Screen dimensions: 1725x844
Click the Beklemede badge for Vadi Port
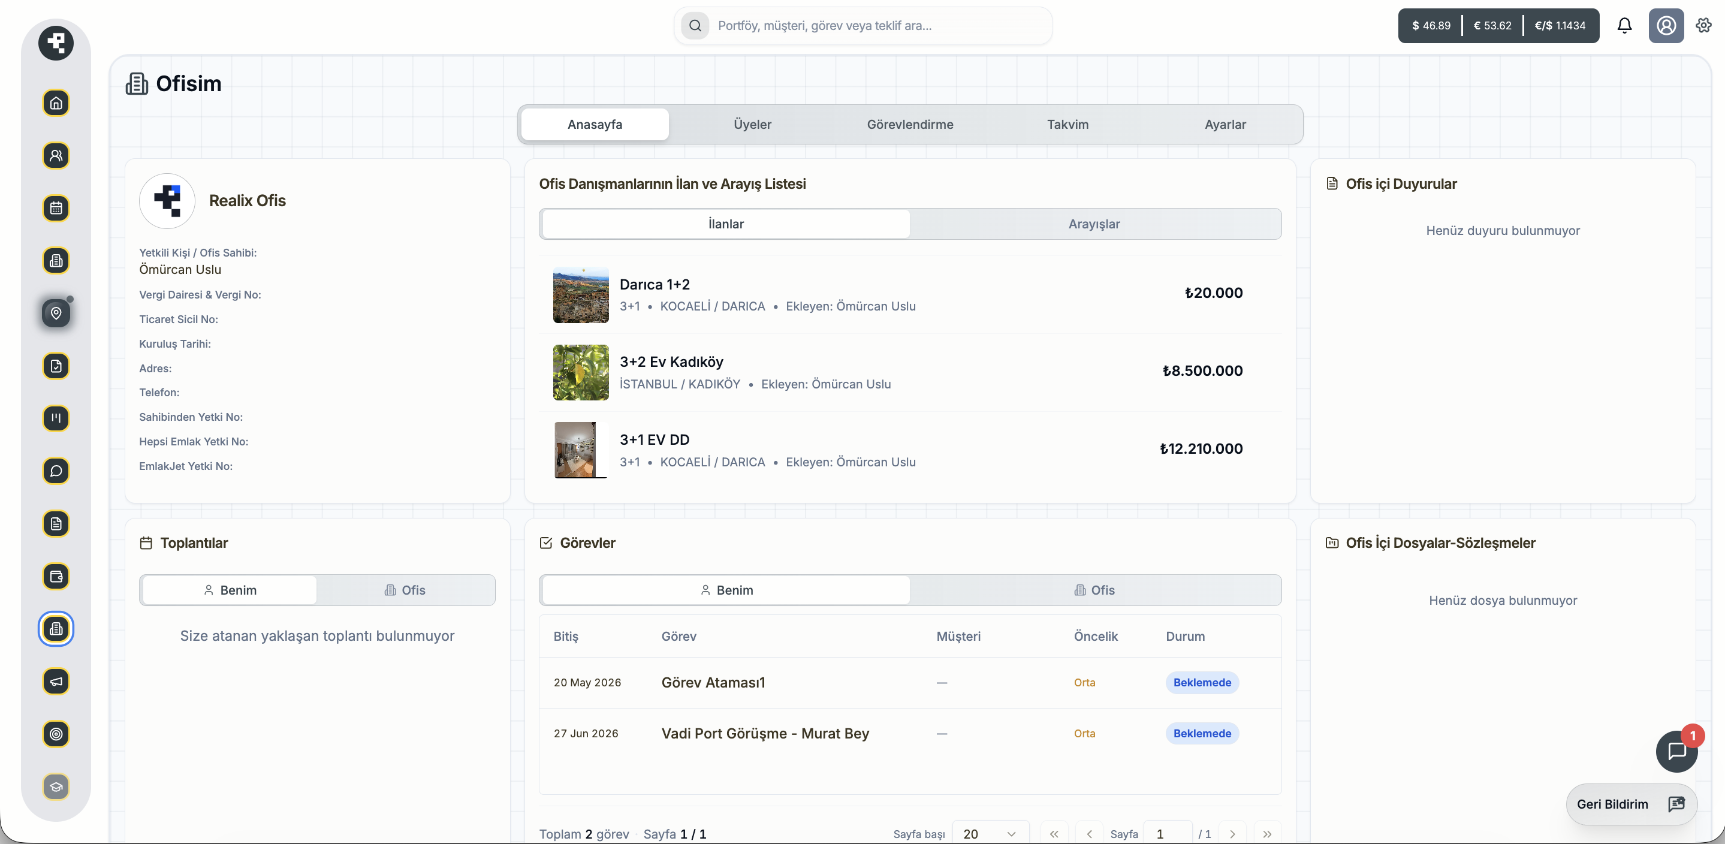click(x=1202, y=734)
